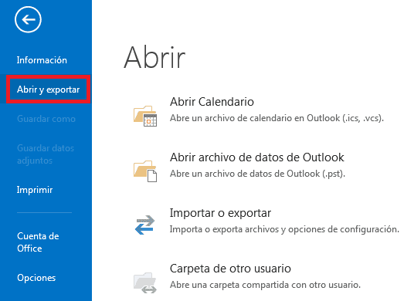
Task: Open Cuenta de Office page
Action: 38,242
